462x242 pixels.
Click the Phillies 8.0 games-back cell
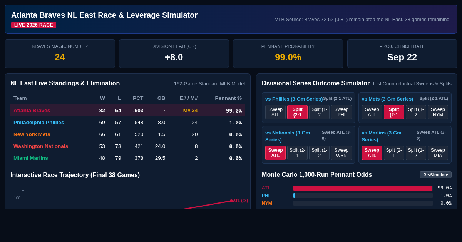[161, 122]
